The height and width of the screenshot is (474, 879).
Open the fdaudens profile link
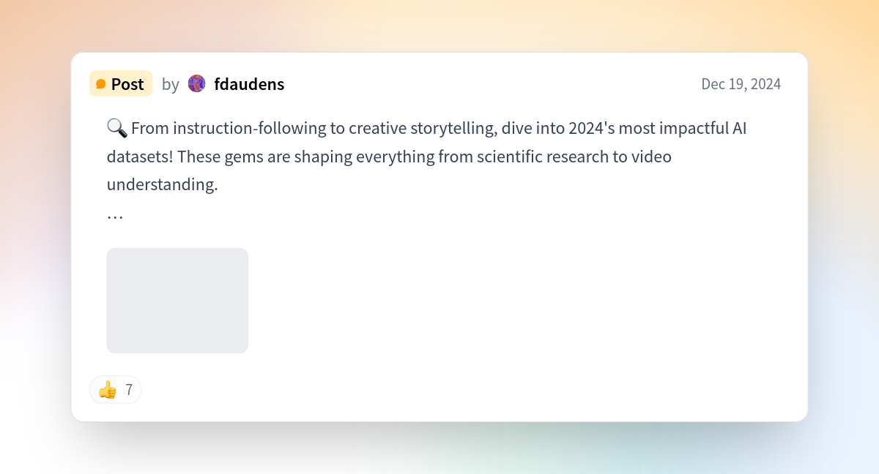[249, 84]
